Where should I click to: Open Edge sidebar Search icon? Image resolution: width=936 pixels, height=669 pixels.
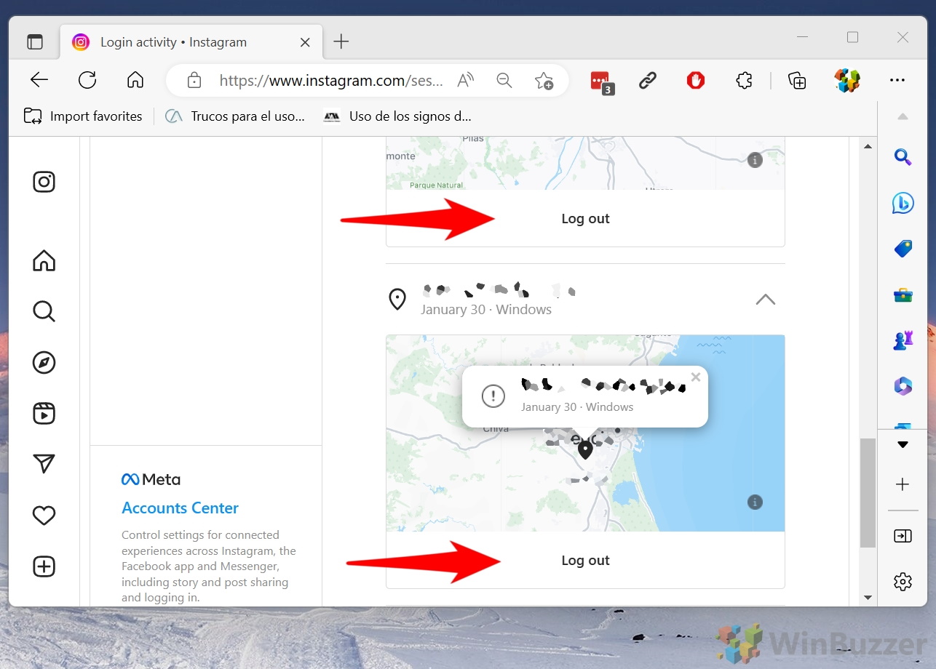pos(903,156)
